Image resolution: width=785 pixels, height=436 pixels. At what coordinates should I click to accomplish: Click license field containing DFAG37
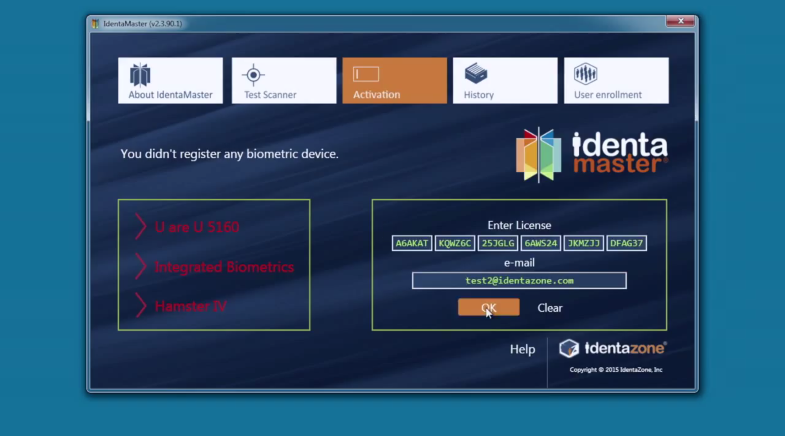coord(626,243)
